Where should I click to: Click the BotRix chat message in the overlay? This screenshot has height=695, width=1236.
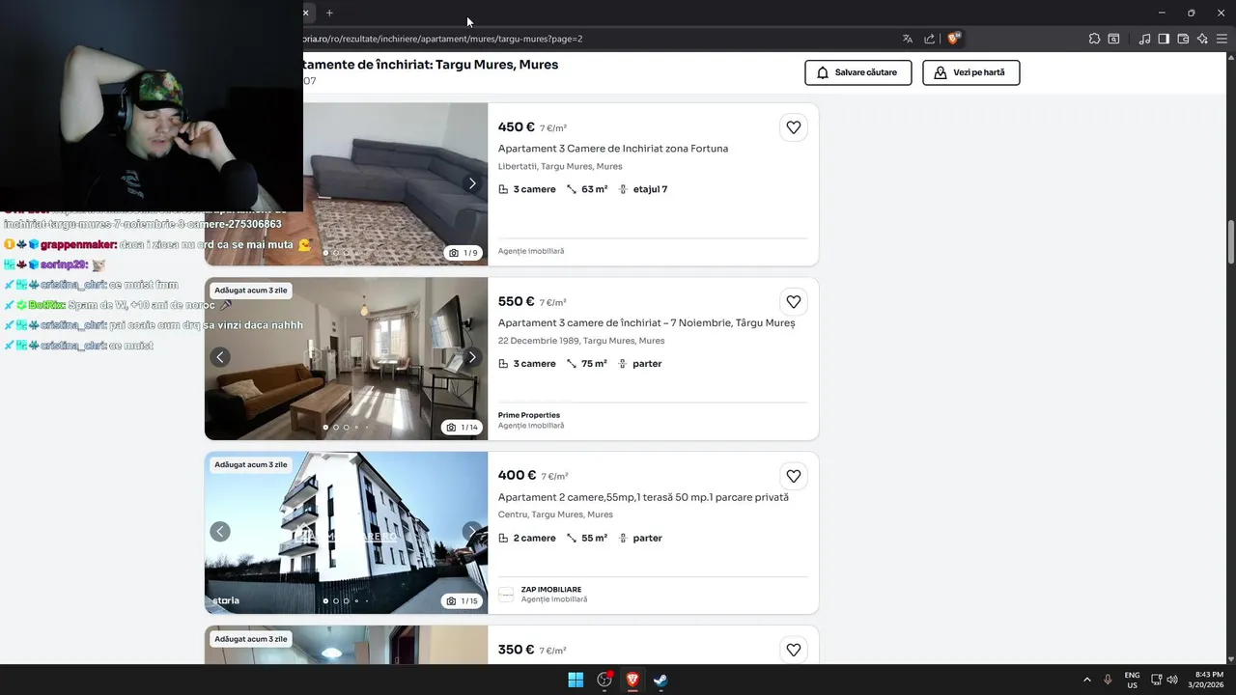click(x=118, y=305)
